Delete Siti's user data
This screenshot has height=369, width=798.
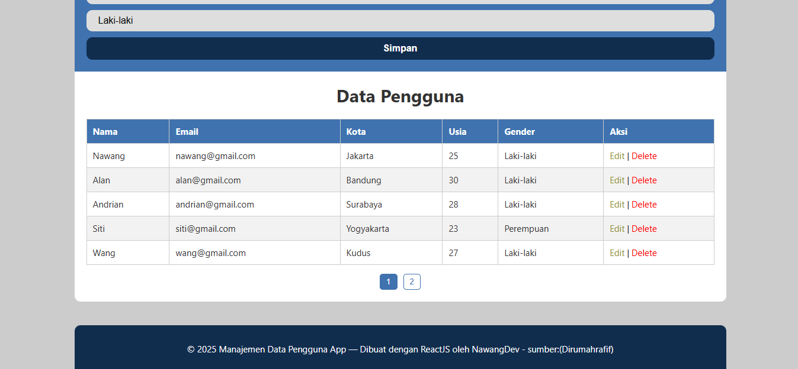click(x=644, y=229)
